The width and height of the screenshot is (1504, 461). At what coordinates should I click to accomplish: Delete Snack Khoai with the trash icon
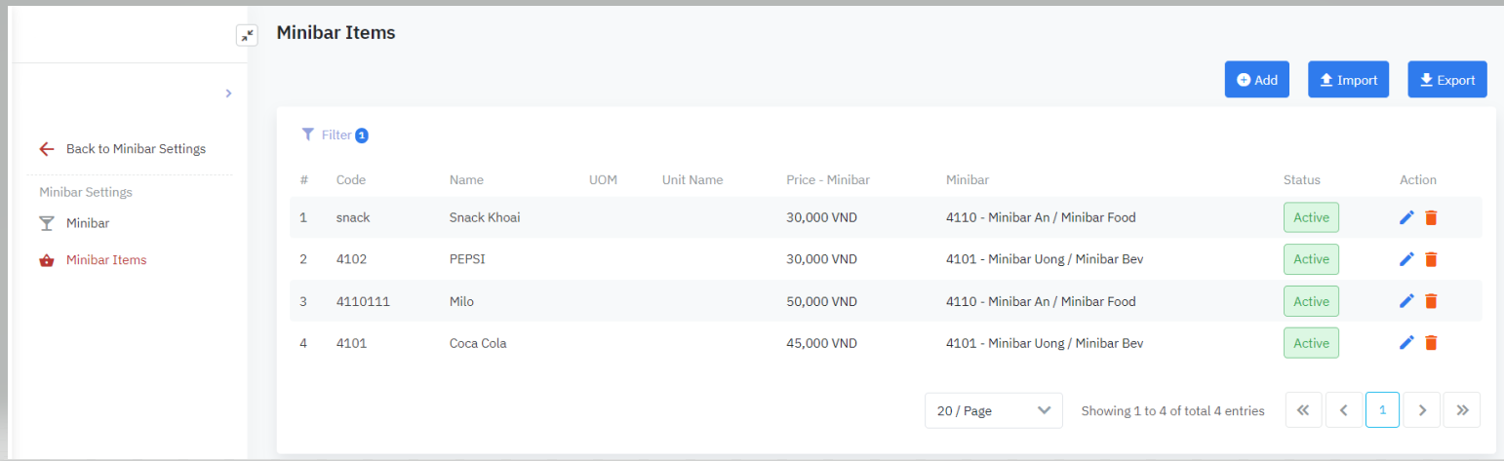[x=1431, y=217]
